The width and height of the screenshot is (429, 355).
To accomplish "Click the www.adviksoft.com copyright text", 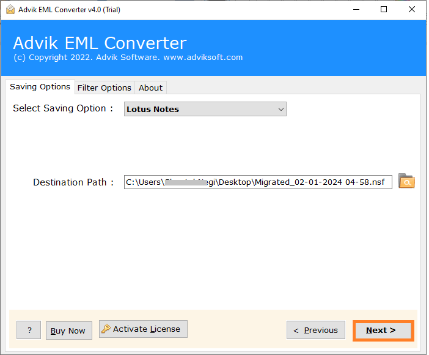I will [x=203, y=58].
